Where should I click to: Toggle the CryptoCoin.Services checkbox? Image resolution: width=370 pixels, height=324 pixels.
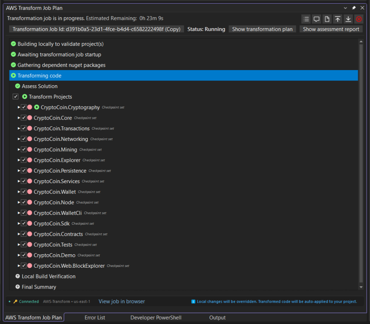click(x=23, y=181)
